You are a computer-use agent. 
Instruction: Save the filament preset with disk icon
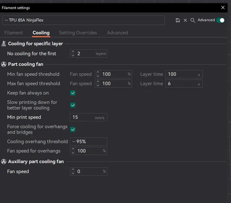(x=178, y=20)
